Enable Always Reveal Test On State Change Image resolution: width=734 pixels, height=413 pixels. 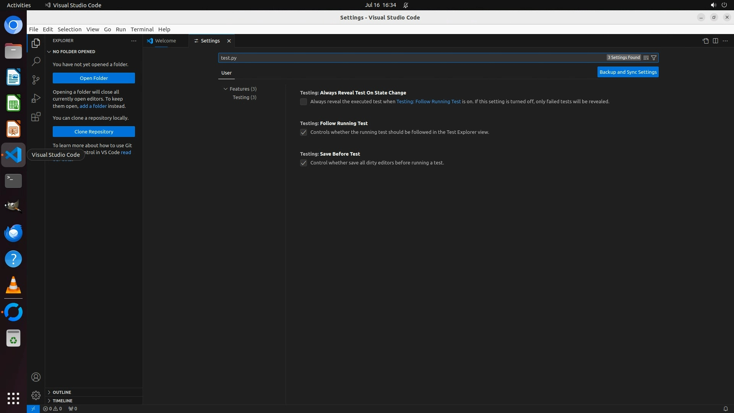tap(304, 102)
